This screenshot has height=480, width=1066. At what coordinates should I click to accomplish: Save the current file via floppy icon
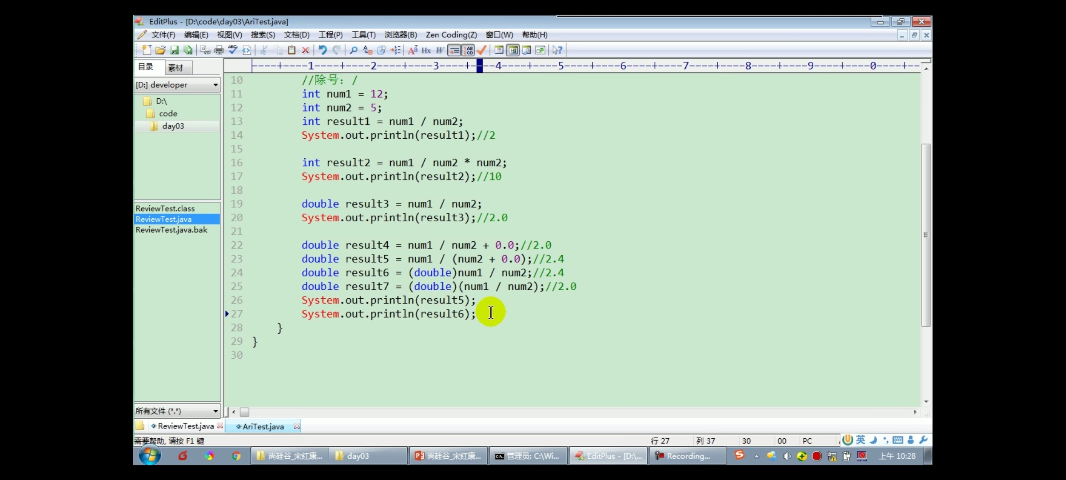174,50
